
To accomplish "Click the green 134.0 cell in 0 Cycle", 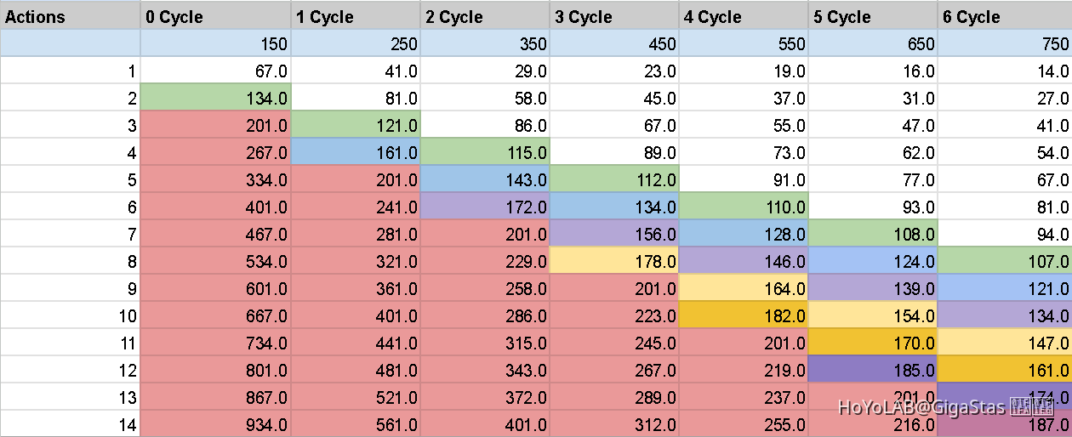I will (x=216, y=99).
